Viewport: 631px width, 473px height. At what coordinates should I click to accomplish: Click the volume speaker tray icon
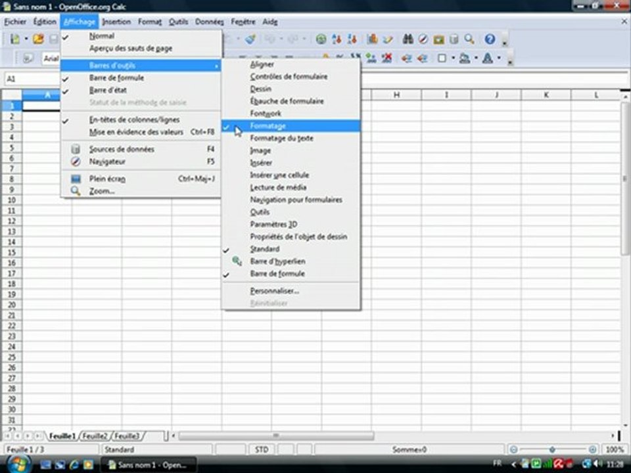tap(598, 464)
